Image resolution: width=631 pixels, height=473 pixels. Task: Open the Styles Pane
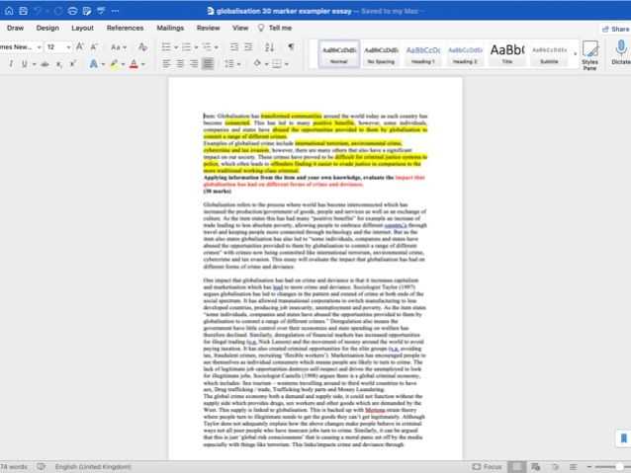tap(589, 55)
